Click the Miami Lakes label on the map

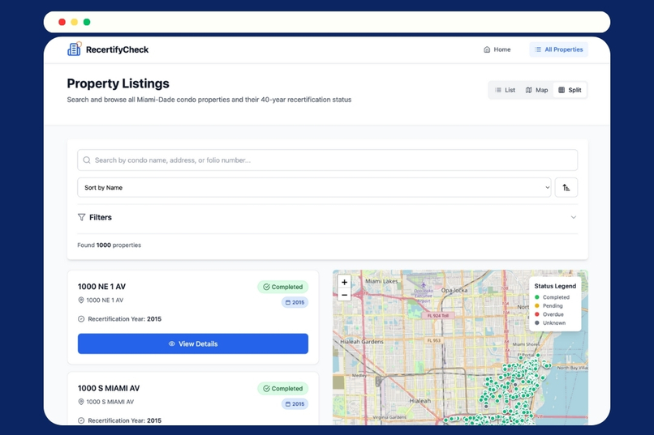(381, 281)
